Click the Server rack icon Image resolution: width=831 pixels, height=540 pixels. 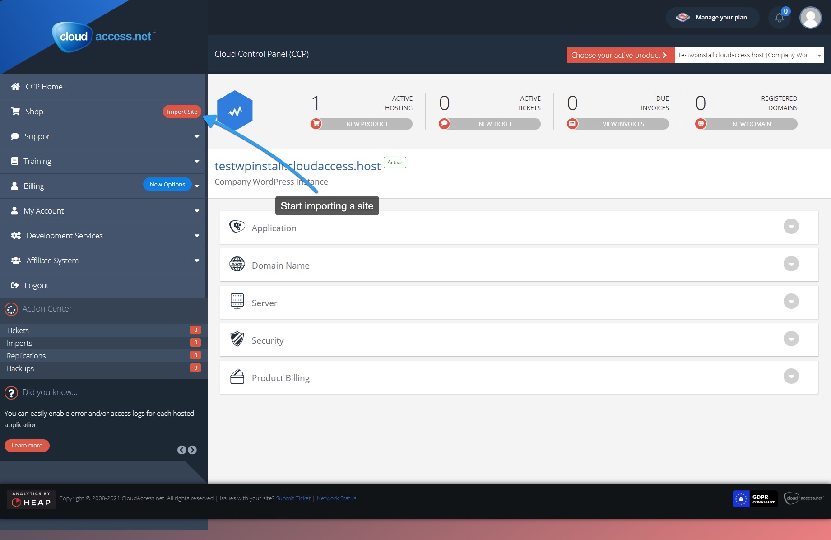237,301
